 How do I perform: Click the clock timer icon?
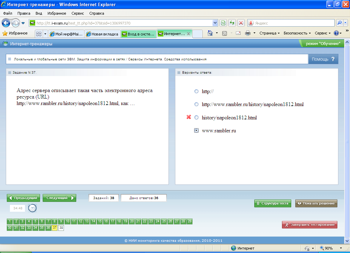(32, 208)
